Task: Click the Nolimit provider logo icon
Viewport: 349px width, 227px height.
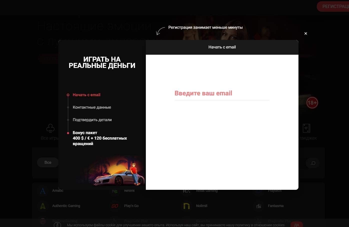Action: (187, 206)
